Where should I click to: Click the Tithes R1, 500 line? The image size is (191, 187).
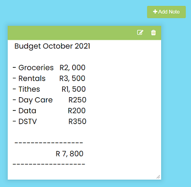click(49, 89)
